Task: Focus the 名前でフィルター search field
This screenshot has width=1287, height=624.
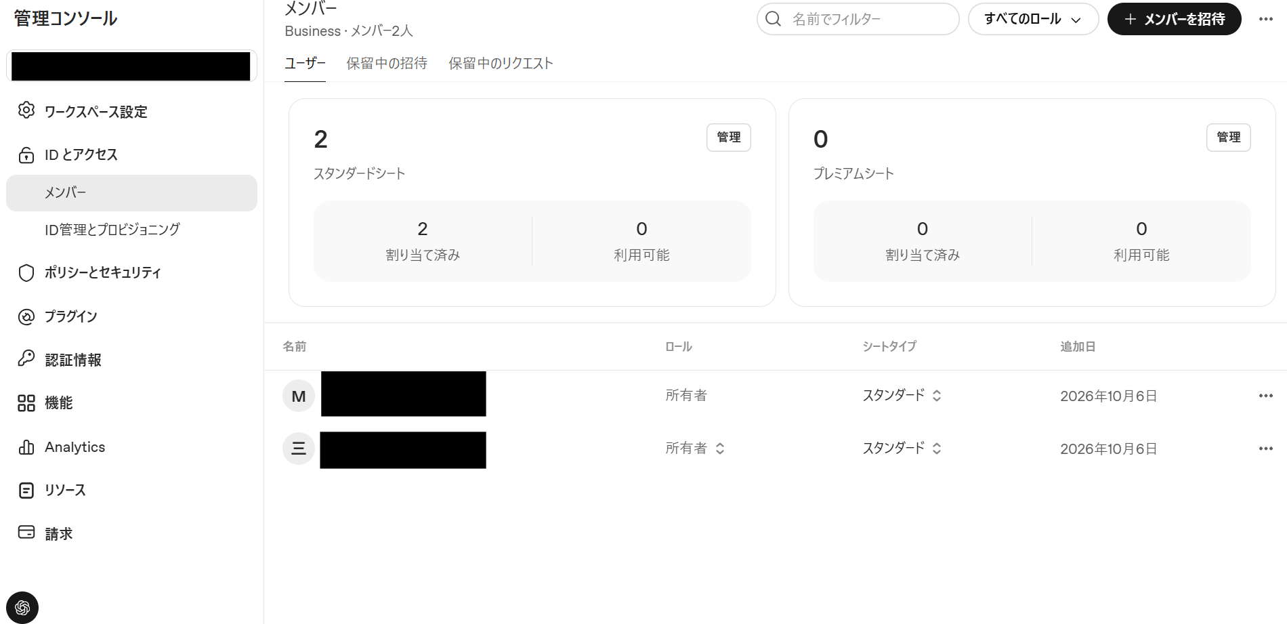Action: click(858, 19)
